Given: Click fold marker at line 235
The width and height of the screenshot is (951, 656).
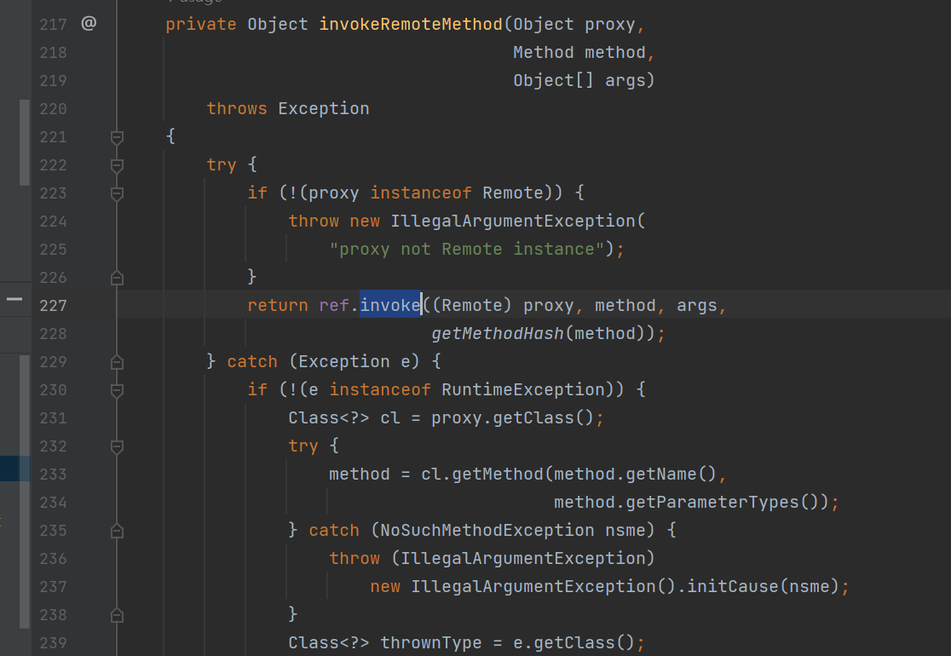Looking at the screenshot, I should 117,531.
